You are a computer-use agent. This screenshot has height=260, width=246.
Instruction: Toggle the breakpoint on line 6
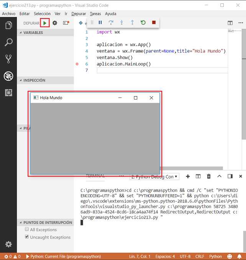pyautogui.click(x=77, y=64)
